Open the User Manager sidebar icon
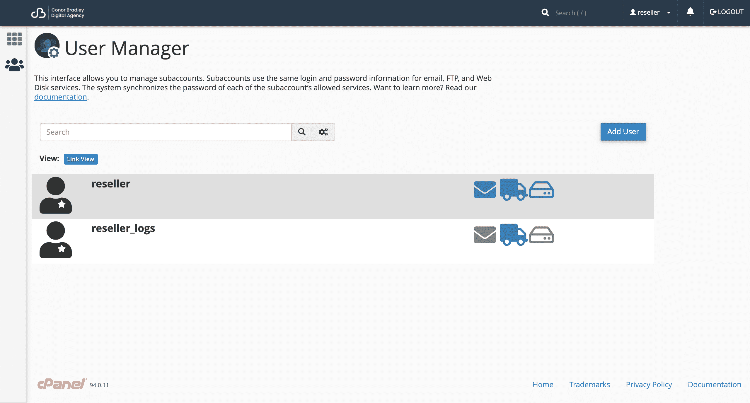The width and height of the screenshot is (750, 403). pyautogui.click(x=14, y=65)
